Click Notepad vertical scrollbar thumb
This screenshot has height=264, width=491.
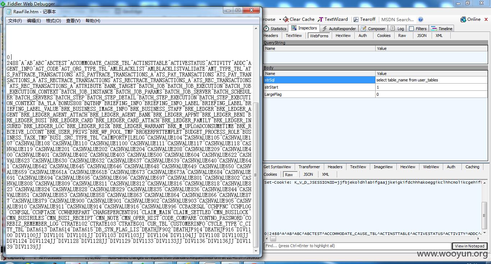pos(256,175)
